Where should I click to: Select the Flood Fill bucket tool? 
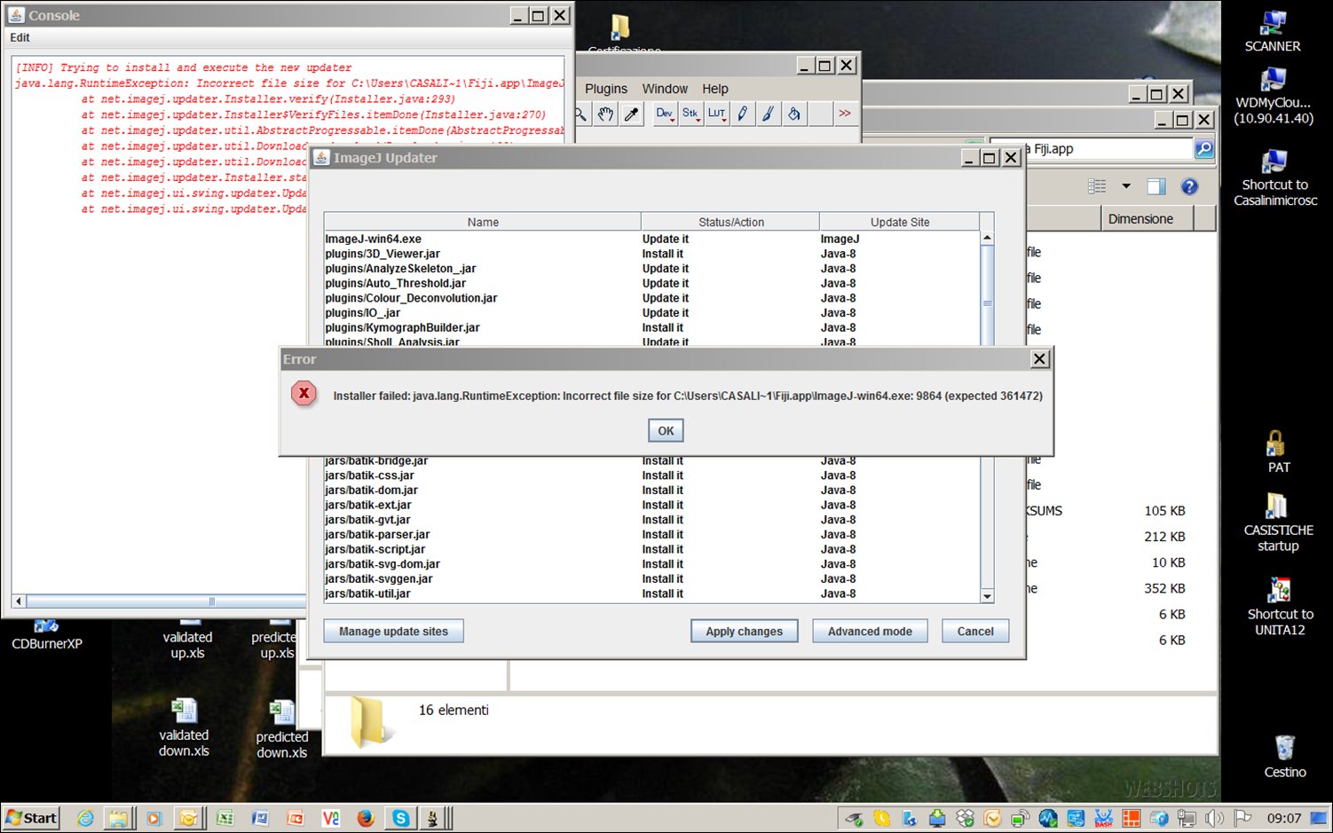(794, 114)
